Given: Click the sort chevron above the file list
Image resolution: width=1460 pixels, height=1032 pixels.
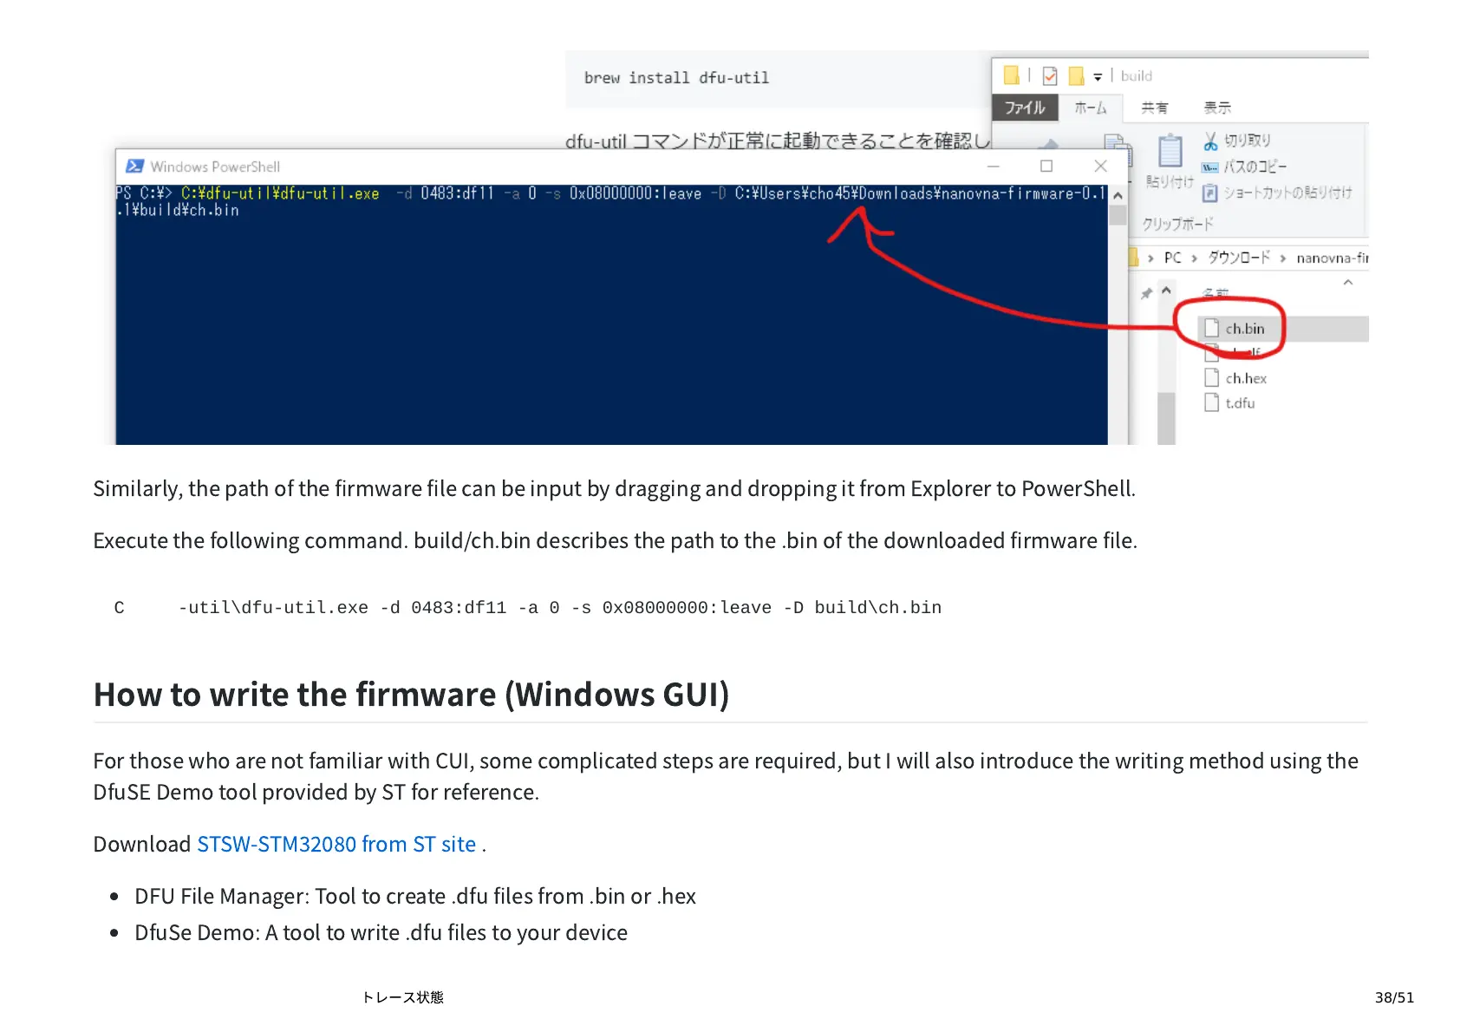Looking at the screenshot, I should (x=1347, y=283).
